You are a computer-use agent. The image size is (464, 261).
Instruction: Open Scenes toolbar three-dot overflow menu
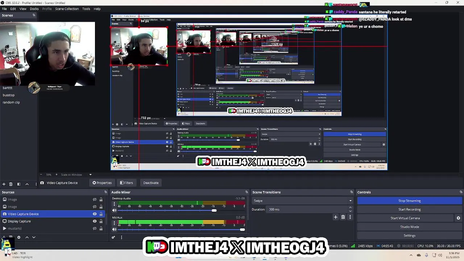point(36,184)
